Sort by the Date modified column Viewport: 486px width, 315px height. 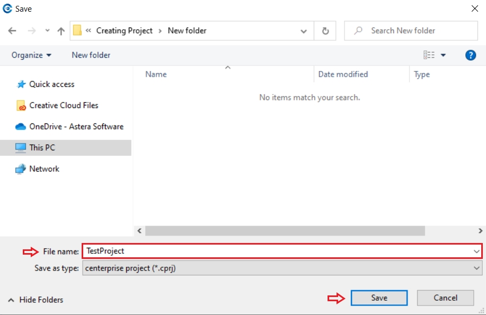click(343, 74)
